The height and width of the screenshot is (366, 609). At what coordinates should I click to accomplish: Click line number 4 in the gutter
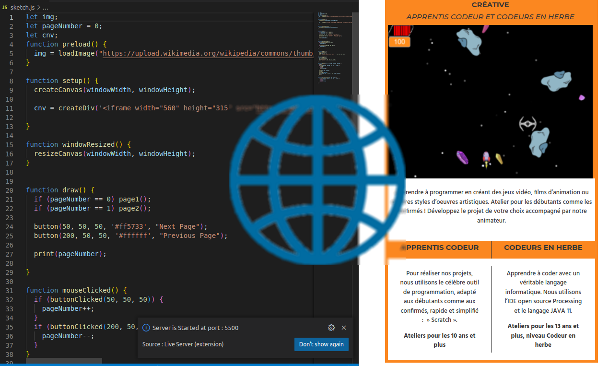[11, 44]
